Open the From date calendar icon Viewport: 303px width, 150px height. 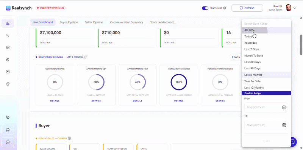(284, 107)
